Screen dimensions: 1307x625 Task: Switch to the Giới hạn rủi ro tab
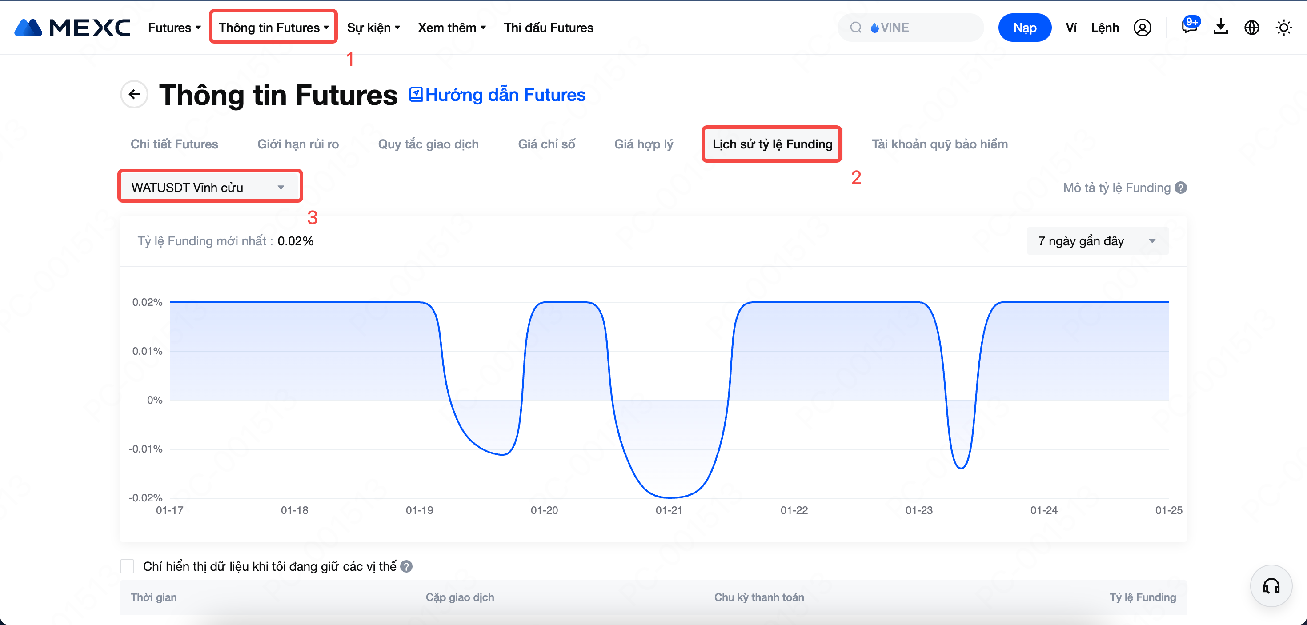(298, 144)
